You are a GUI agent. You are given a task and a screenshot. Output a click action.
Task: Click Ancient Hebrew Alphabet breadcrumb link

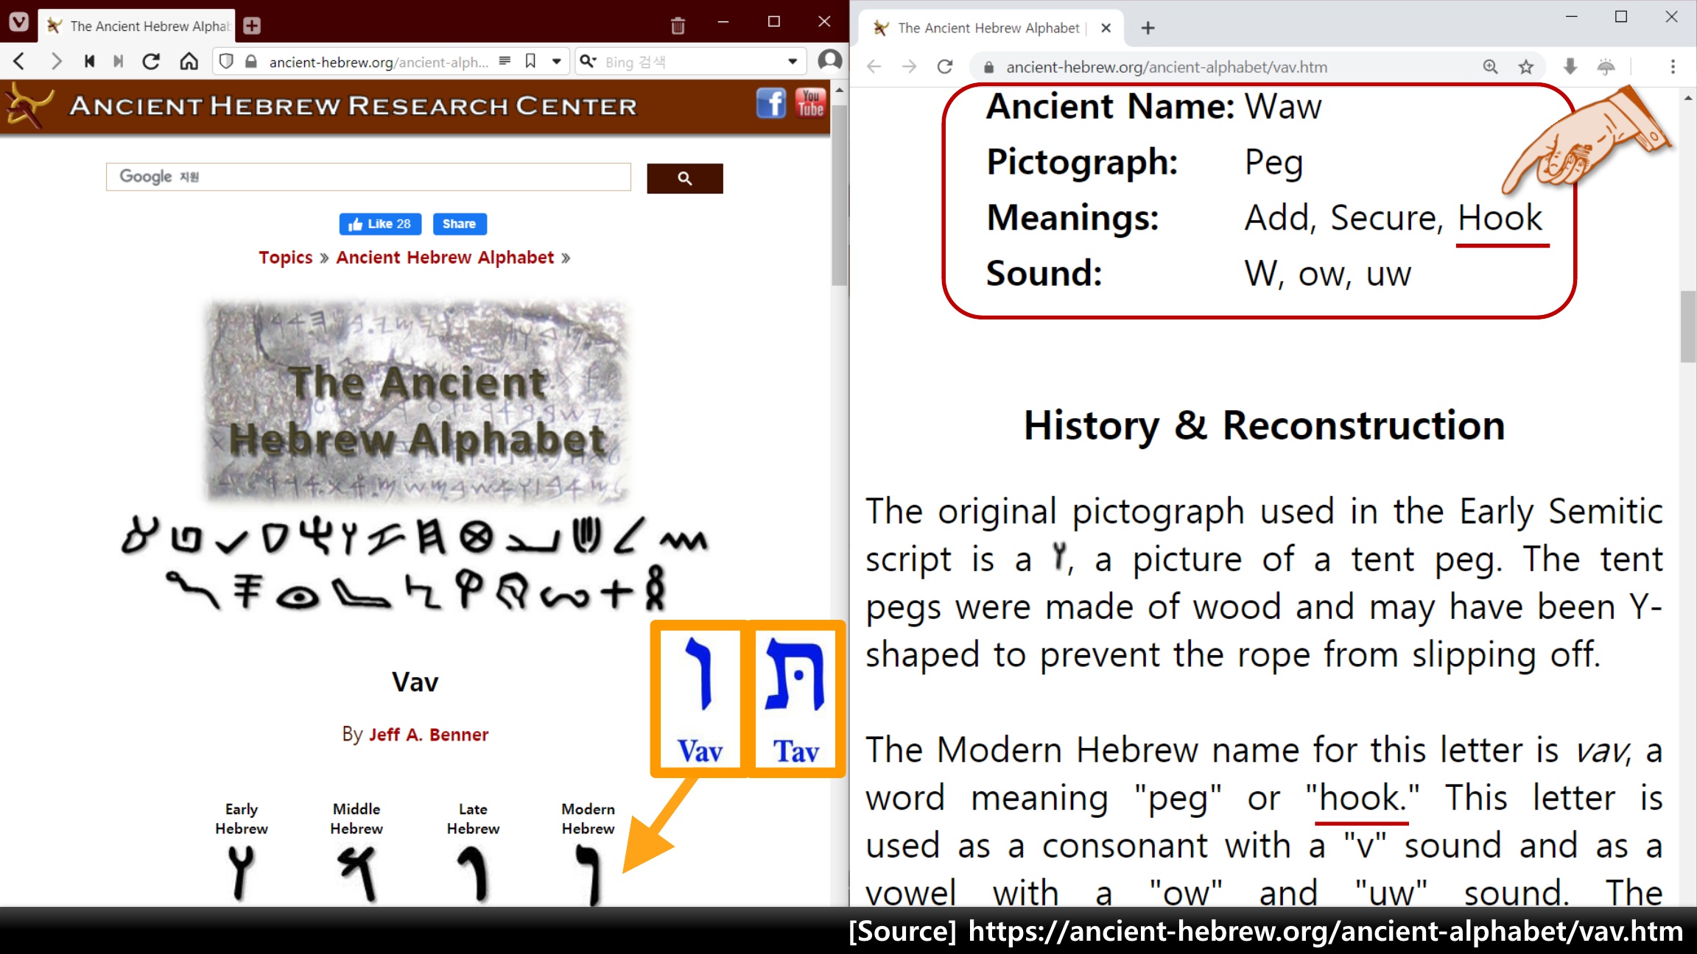(445, 258)
